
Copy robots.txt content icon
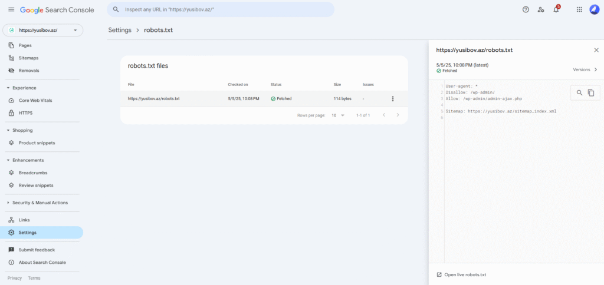tap(591, 92)
